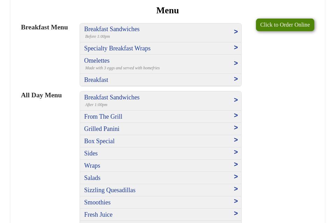Click the Breakfast category link
Image resolution: width=330 pixels, height=223 pixels.
tap(96, 80)
